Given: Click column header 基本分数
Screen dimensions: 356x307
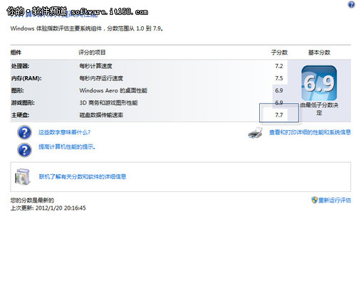Looking at the screenshot, I should tap(319, 53).
